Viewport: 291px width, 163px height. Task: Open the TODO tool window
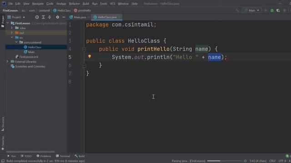click(26, 156)
